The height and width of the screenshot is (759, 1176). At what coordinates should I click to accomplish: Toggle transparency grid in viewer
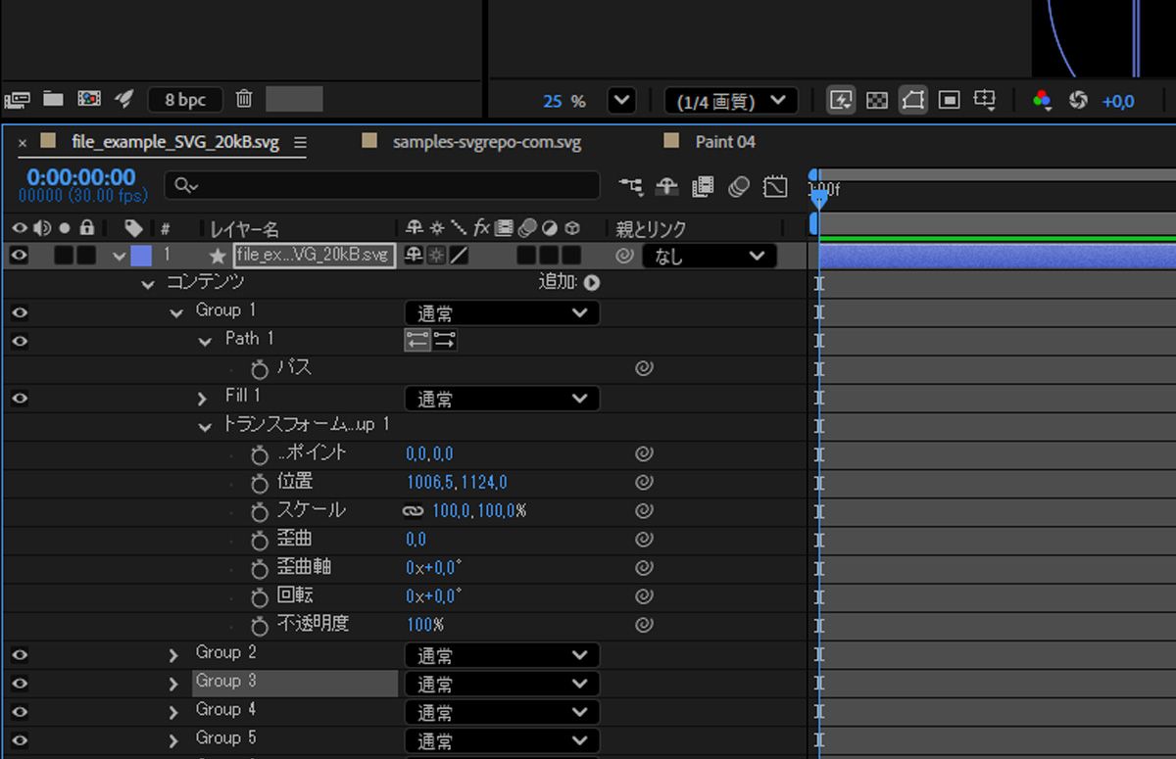tap(877, 100)
